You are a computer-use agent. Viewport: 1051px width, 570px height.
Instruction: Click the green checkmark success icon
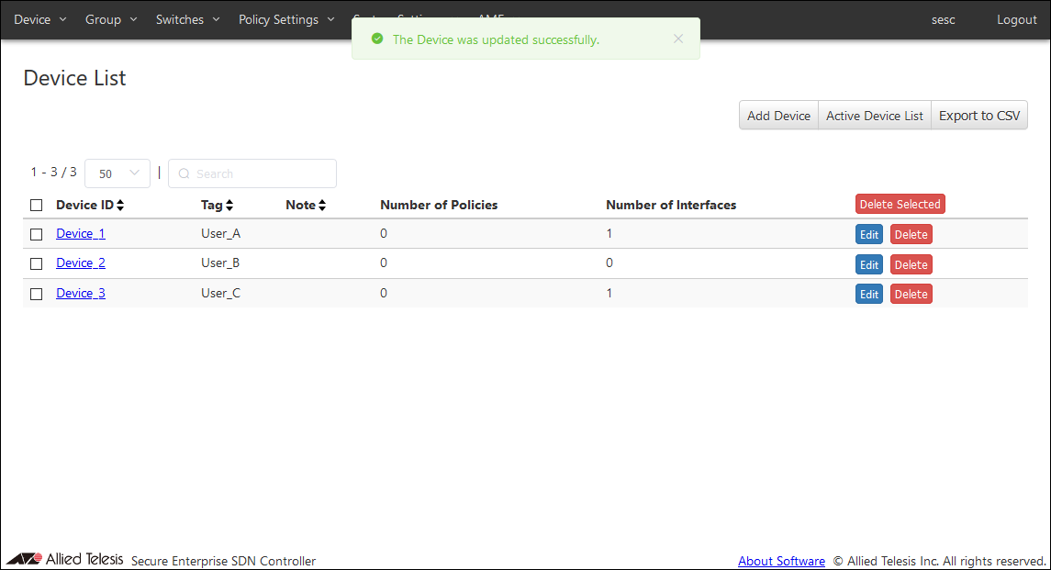click(376, 39)
